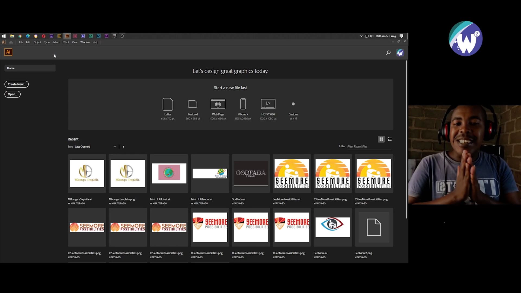The height and width of the screenshot is (293, 521).
Task: Select the Letter document preset icon
Action: pos(168,104)
